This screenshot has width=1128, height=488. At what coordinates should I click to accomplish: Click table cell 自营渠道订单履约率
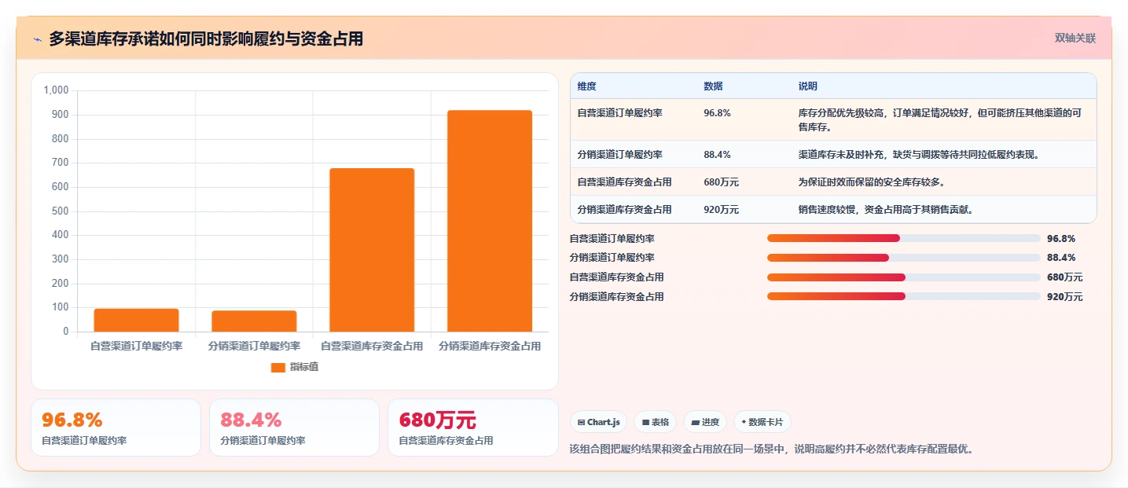(x=619, y=113)
